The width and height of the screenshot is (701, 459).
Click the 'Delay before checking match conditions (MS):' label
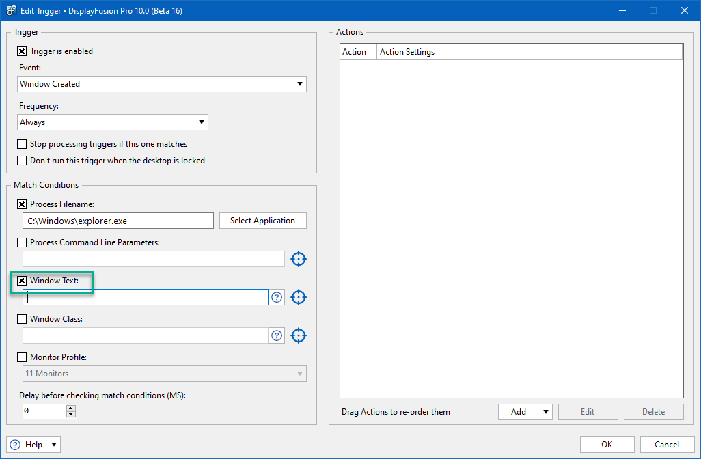click(102, 395)
